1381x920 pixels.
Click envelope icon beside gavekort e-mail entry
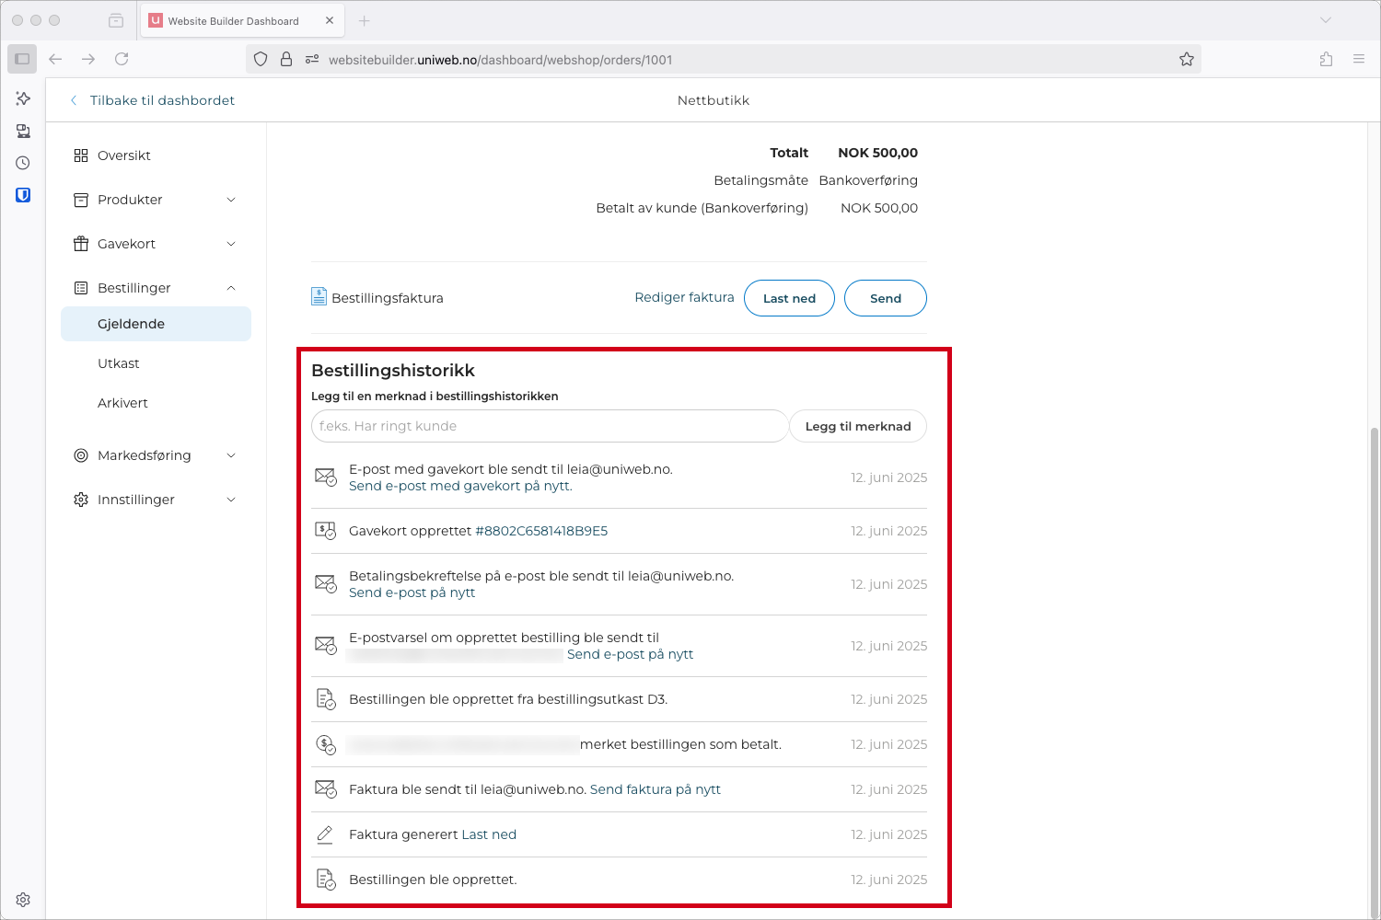click(326, 477)
